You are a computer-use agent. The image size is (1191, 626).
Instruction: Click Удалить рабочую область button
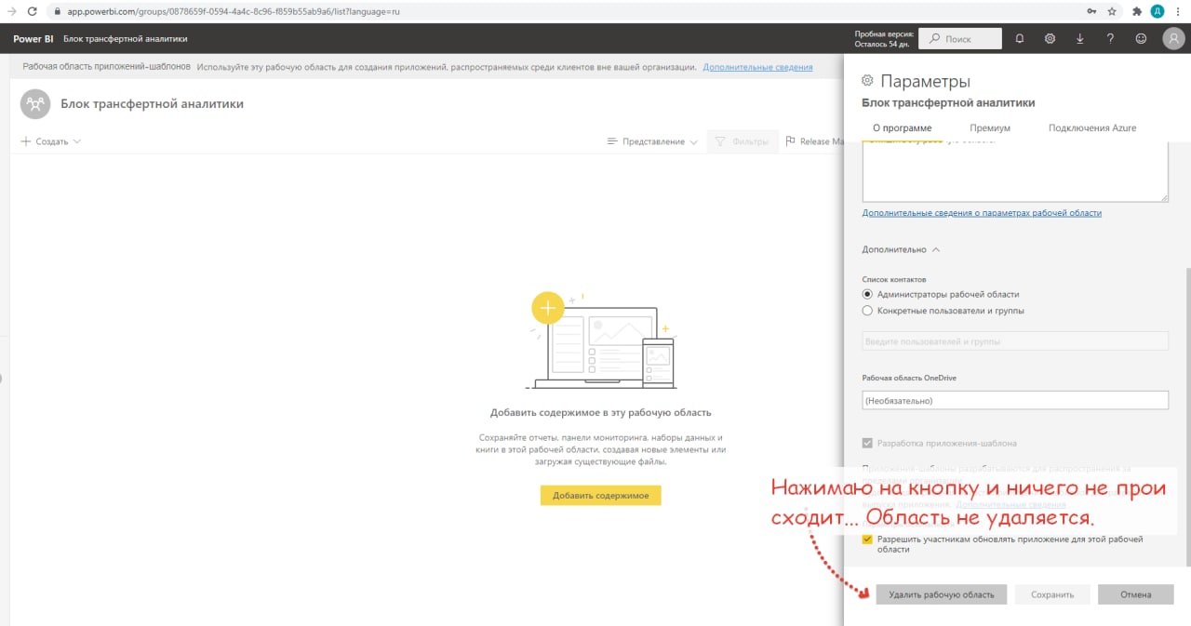(x=941, y=594)
